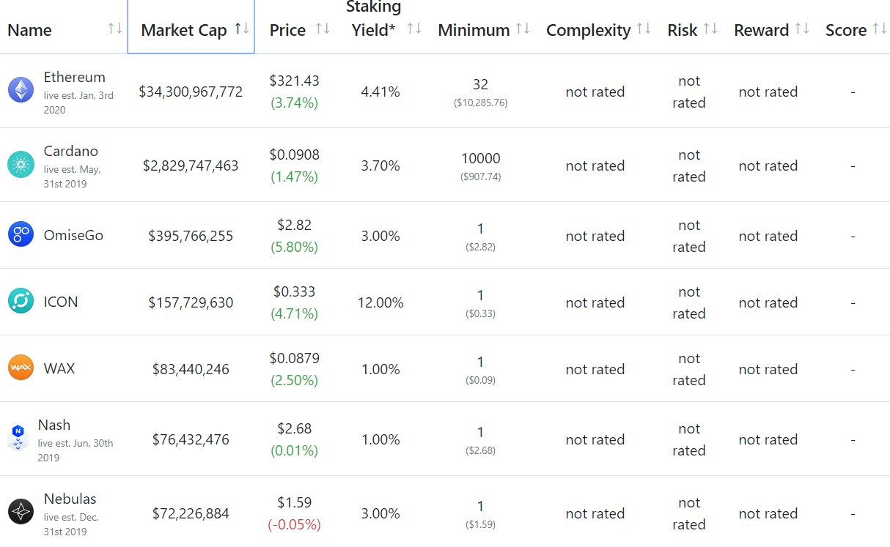Open the Cardano name link
The height and width of the screenshot is (547, 890).
point(70,151)
